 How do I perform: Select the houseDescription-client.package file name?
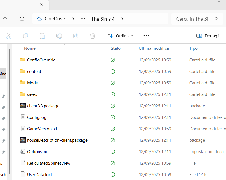[x=57, y=140]
